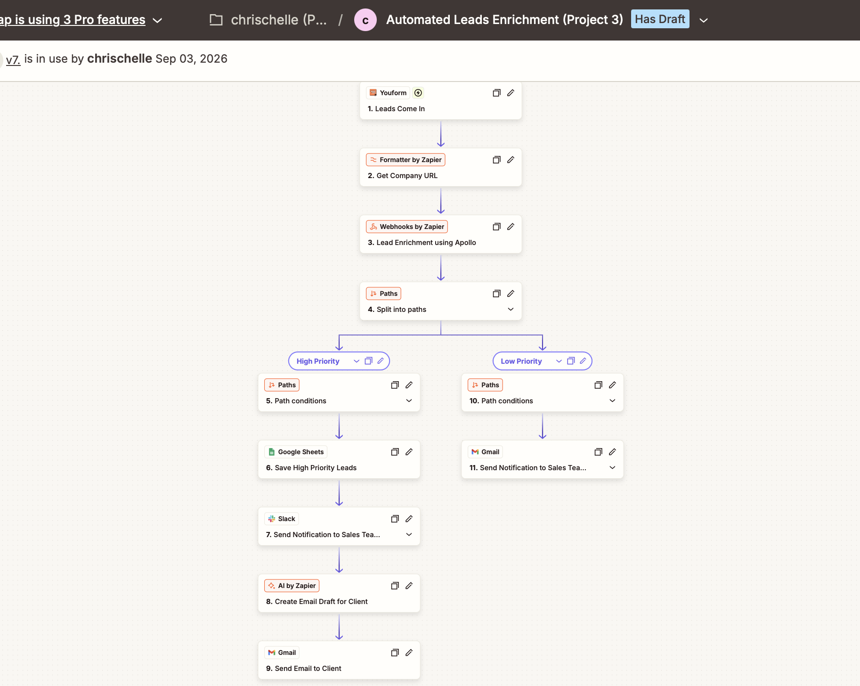
Task: Expand the Pro features chevron
Action: pos(158,20)
